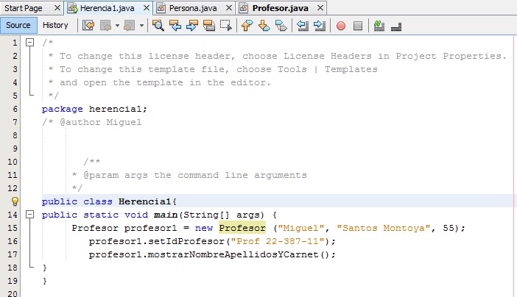Switch to the History view
Image resolution: width=517 pixels, height=297 pixels.
[x=55, y=25]
